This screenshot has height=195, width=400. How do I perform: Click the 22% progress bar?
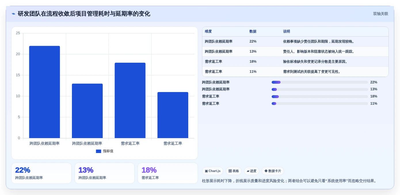pos(320,82)
